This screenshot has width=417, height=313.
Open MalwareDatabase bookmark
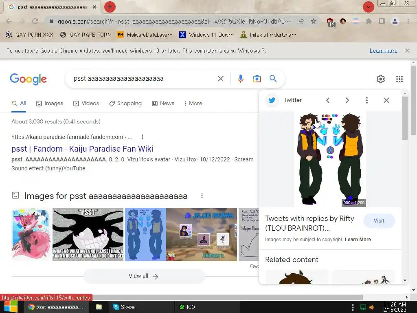145,35
